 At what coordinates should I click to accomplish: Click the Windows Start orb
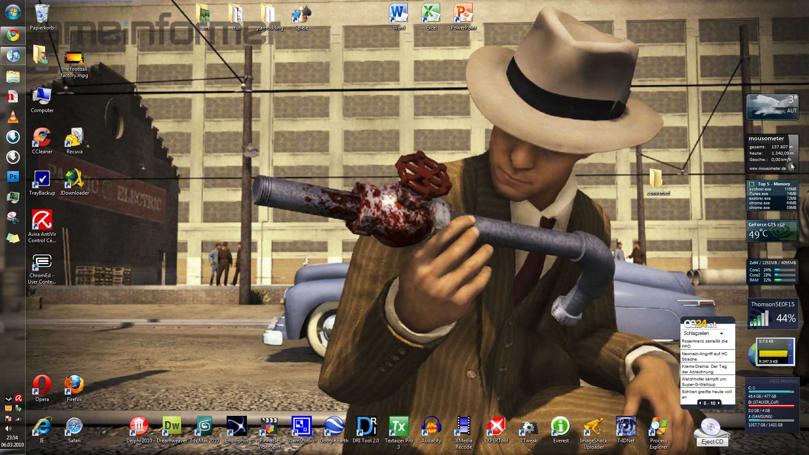[x=13, y=12]
